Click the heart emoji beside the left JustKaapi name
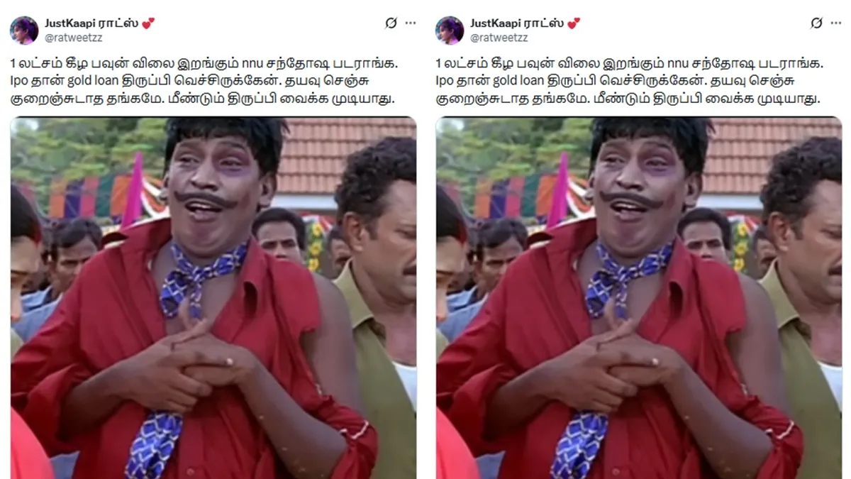This screenshot has height=479, width=851. coord(148,23)
